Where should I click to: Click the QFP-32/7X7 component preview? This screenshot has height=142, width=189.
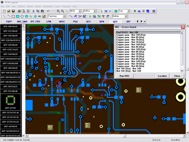pyautogui.click(x=11, y=102)
